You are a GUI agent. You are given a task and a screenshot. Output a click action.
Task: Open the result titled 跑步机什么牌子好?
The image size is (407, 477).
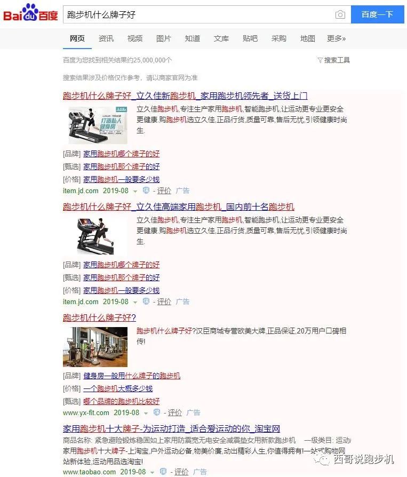tap(99, 318)
